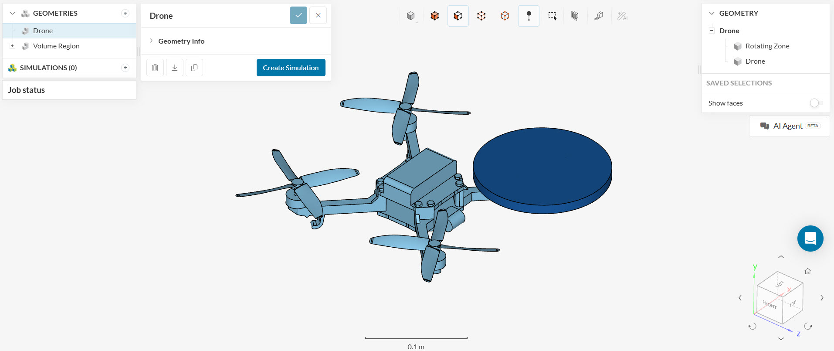Toggle the pin point tool in toolbar
Image resolution: width=834 pixels, height=351 pixels.
point(529,16)
